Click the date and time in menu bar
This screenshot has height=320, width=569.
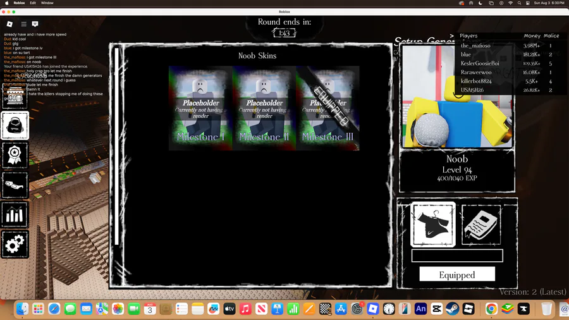[x=549, y=3]
